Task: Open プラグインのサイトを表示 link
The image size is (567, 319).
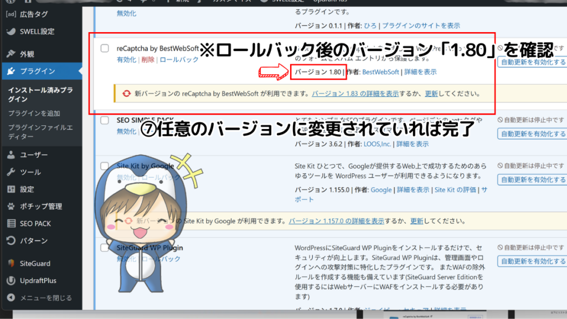Action: [x=421, y=25]
